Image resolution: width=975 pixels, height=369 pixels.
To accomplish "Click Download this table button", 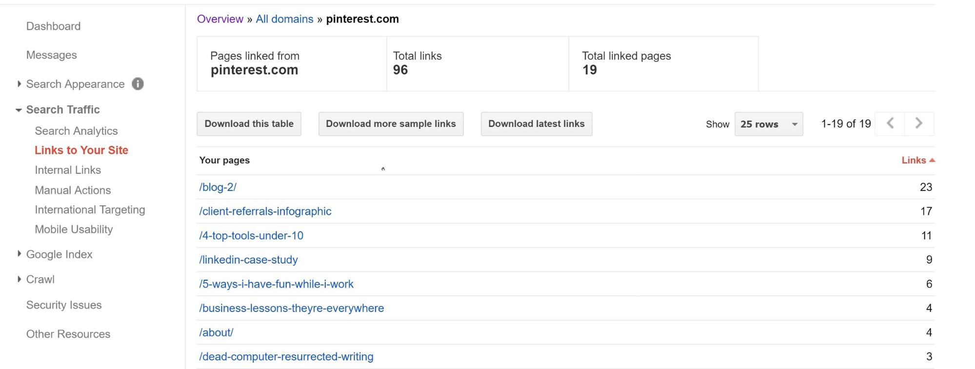I will pyautogui.click(x=249, y=124).
